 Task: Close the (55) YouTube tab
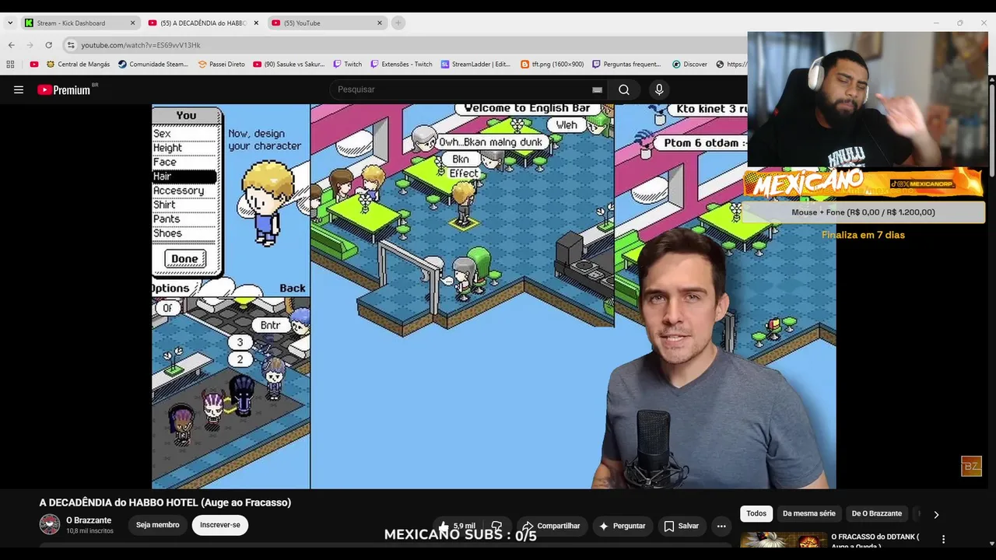click(x=380, y=23)
